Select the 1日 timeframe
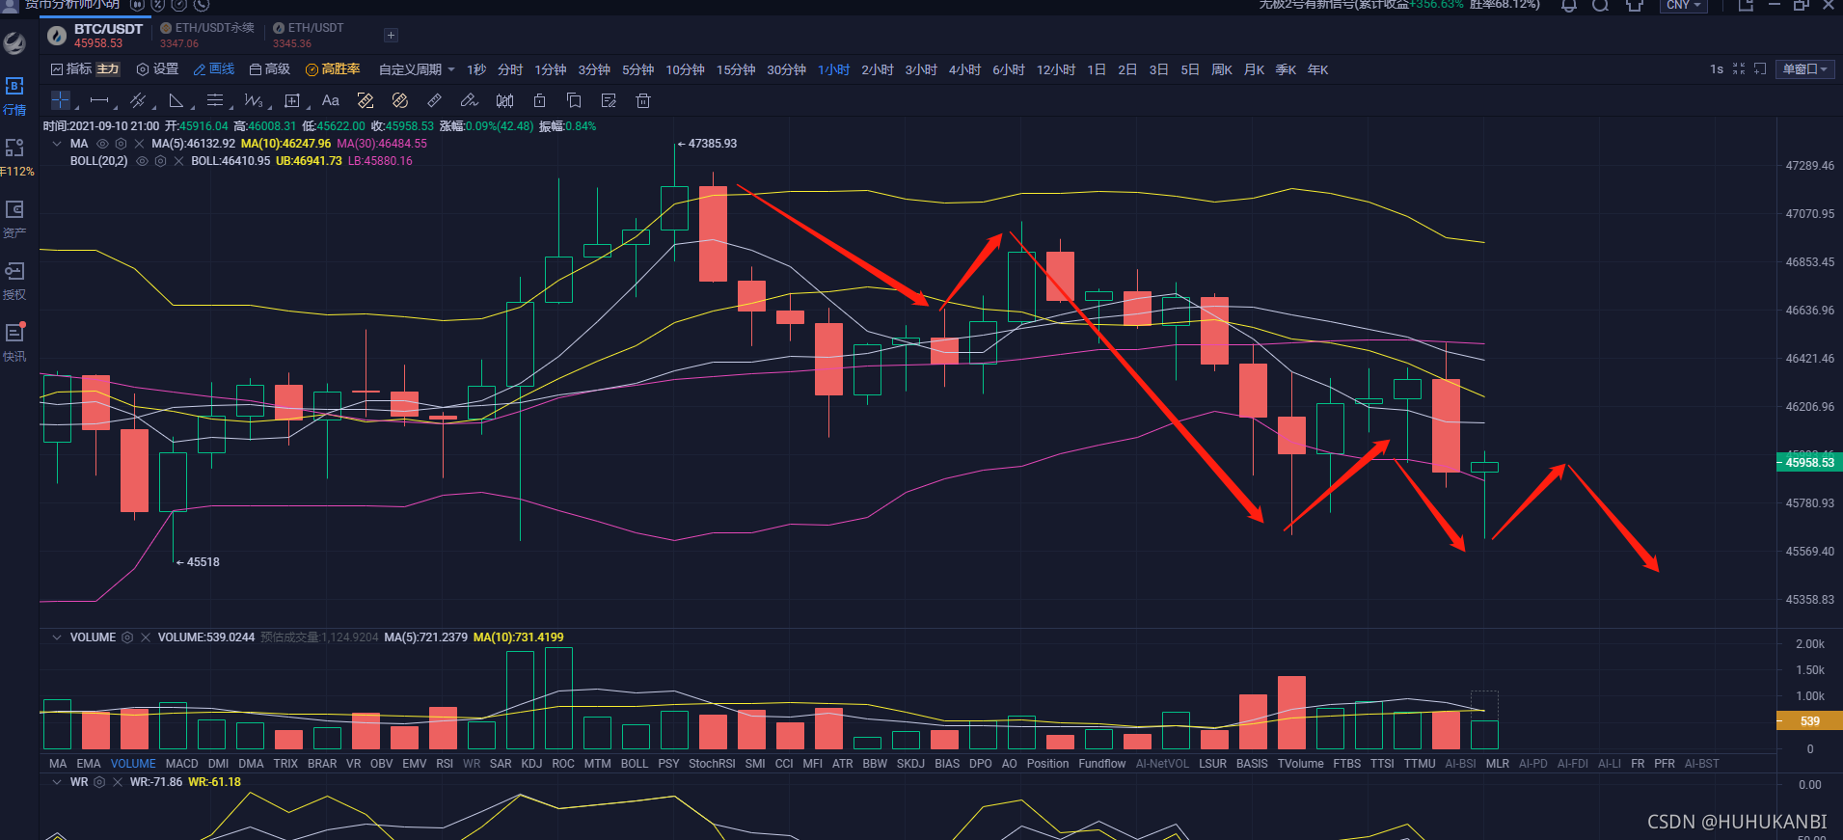The height and width of the screenshot is (840, 1843). click(1097, 69)
